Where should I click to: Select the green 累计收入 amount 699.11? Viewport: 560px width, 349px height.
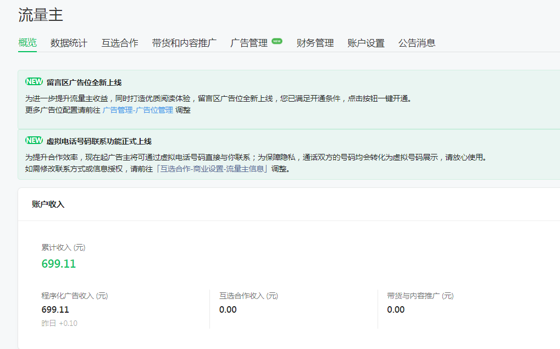59,264
